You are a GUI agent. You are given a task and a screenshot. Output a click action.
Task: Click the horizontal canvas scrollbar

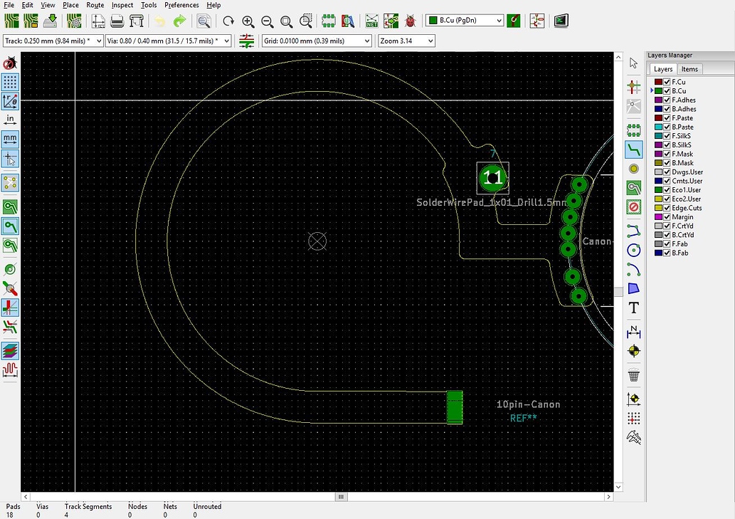coord(340,496)
